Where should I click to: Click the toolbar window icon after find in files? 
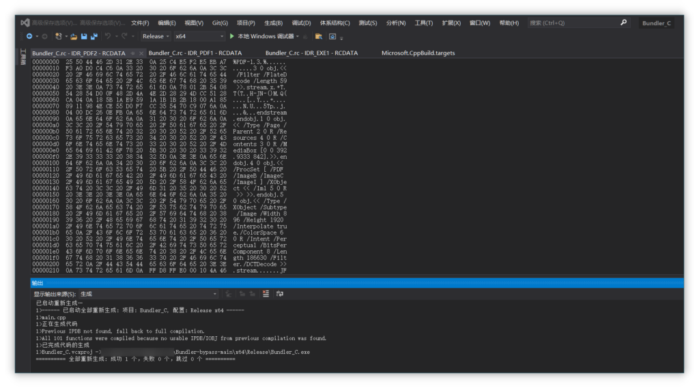pos(332,37)
